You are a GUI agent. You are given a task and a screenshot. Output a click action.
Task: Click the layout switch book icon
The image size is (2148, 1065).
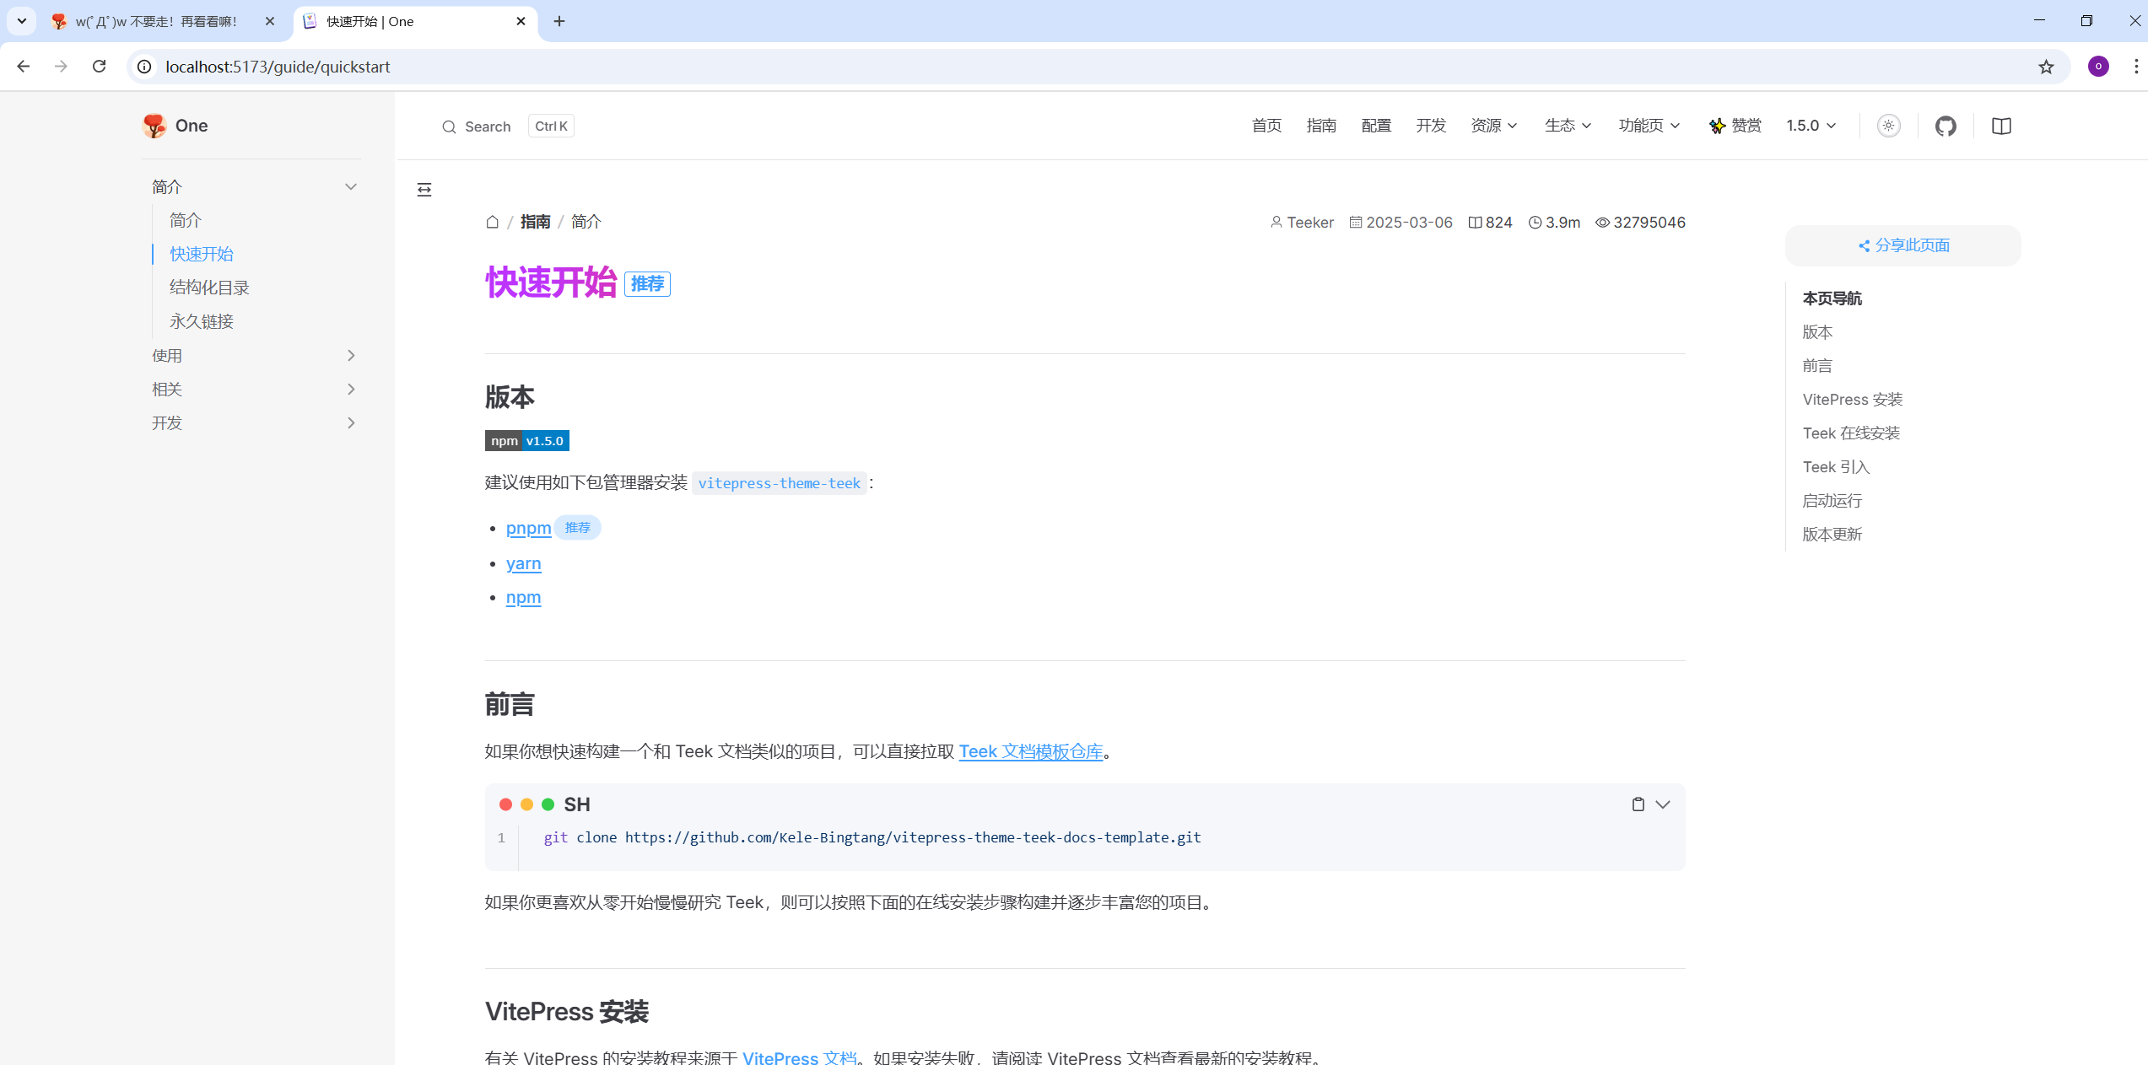(2001, 126)
